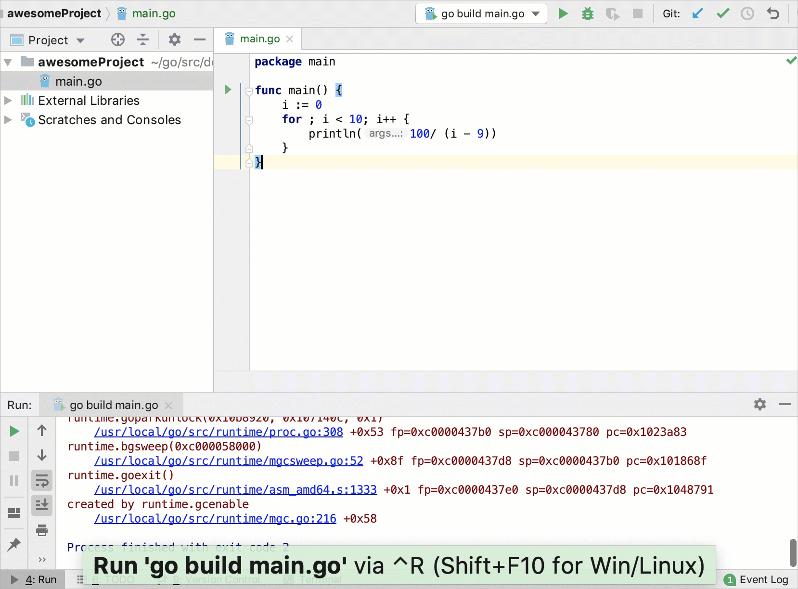Pause the console output
The image size is (798, 589).
coord(14,480)
